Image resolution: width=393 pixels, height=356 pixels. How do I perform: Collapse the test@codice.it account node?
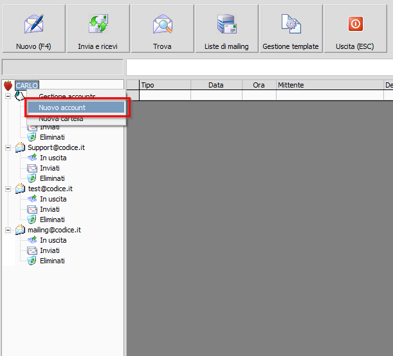click(x=8, y=189)
